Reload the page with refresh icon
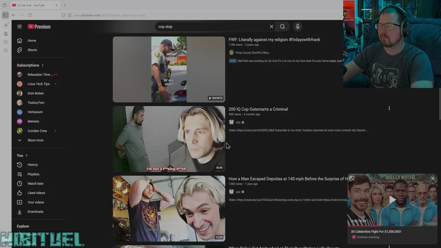Screen dimensions: 441x248 (x=30, y=15)
